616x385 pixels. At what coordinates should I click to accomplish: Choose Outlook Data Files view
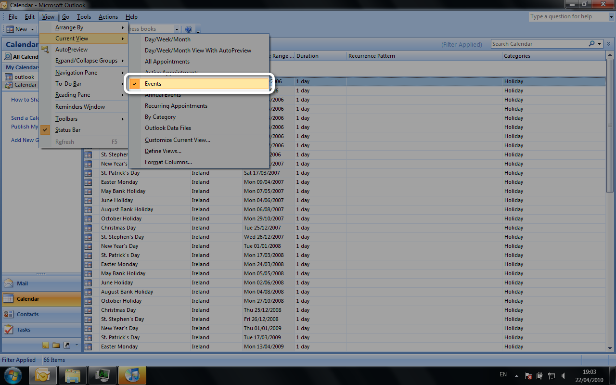coord(199,128)
